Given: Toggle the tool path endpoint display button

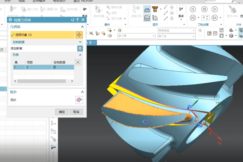Looking at the screenshot, I should (147, 18).
